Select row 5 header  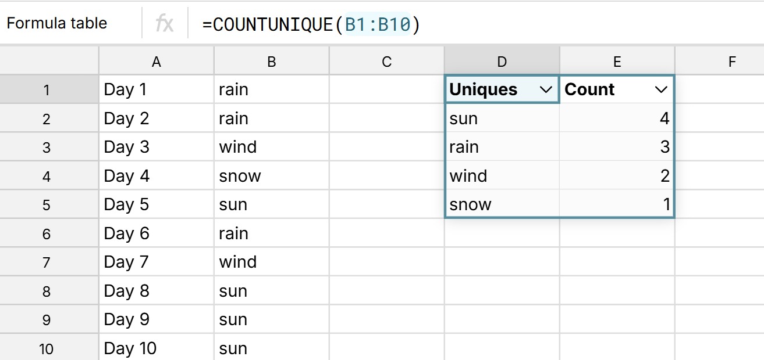47,205
